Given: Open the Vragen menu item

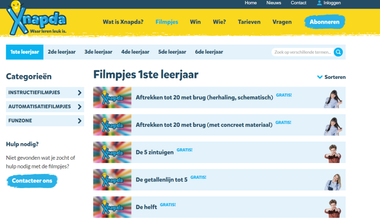Looking at the screenshot, I should [x=282, y=22].
